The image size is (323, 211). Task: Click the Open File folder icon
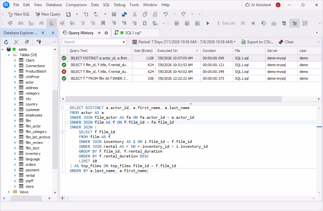coord(96,14)
